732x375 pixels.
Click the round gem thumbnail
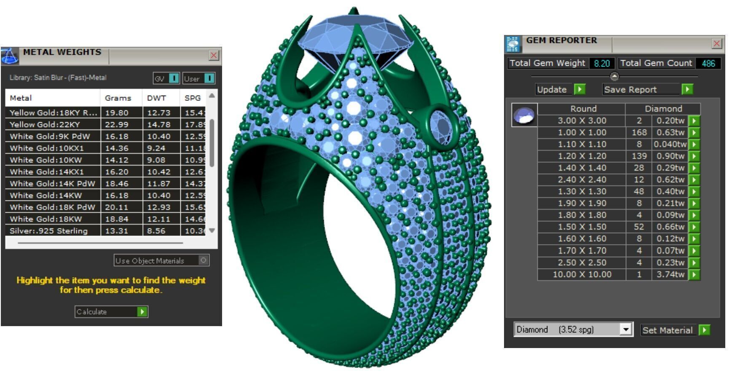[525, 115]
